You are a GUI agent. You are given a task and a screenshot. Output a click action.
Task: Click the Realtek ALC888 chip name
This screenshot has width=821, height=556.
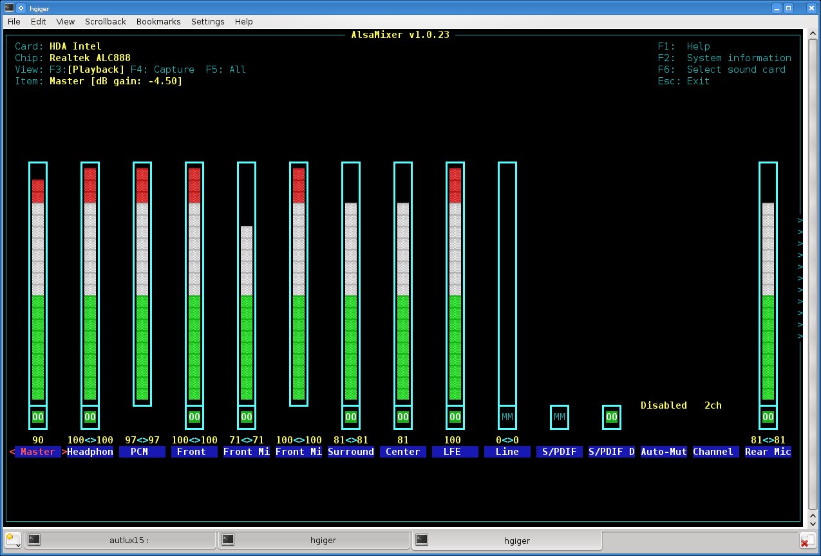(x=90, y=58)
